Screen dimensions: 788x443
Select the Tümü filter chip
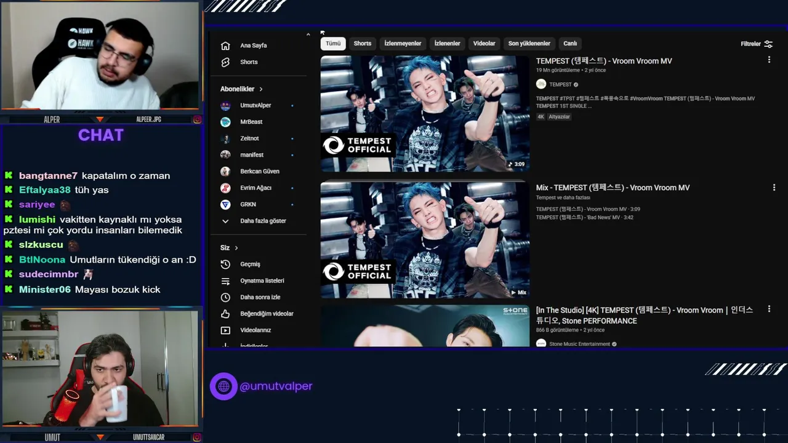click(x=333, y=44)
